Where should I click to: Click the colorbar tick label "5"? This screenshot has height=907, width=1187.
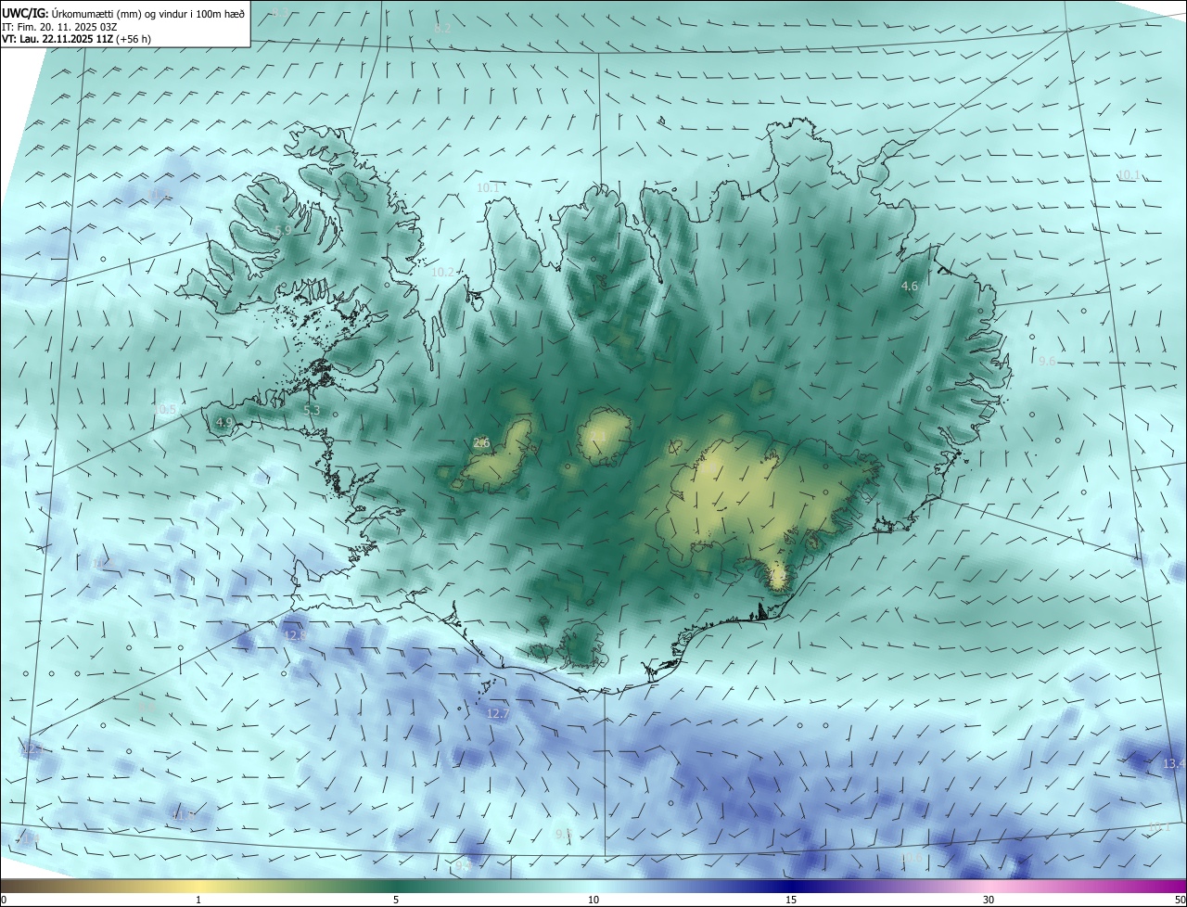coord(396,900)
